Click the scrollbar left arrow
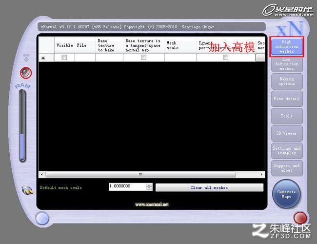This screenshot has height=244, width=317. (x=41, y=174)
